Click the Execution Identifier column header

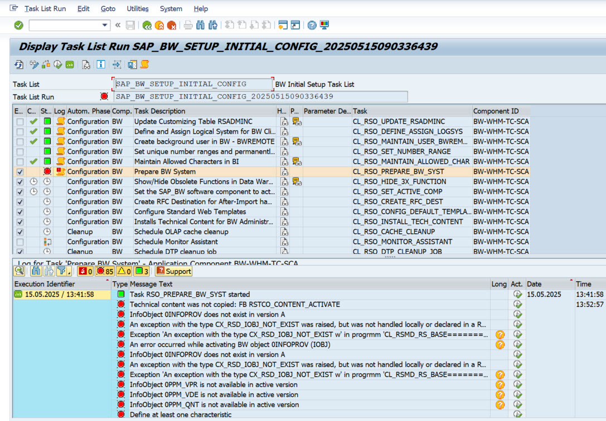(61, 284)
